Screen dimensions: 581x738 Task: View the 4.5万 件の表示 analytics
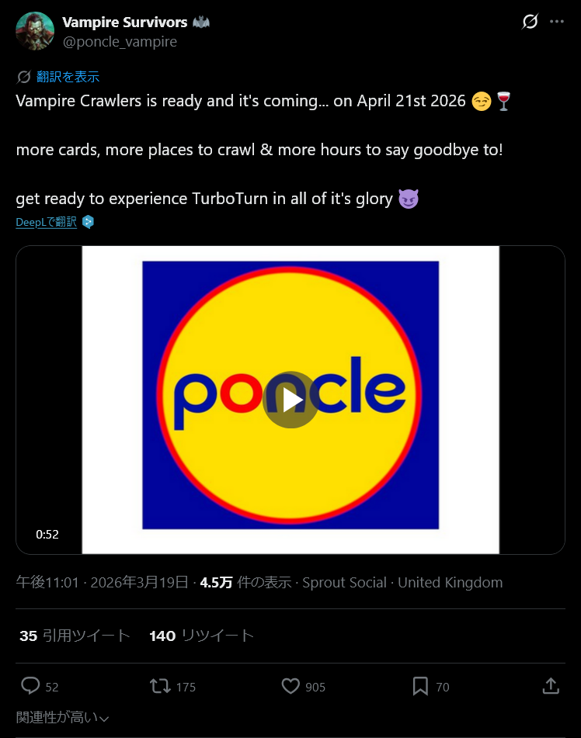[245, 582]
